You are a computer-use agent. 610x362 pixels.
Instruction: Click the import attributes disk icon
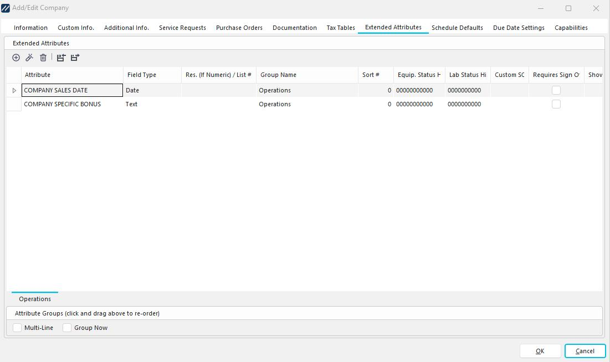click(x=61, y=58)
